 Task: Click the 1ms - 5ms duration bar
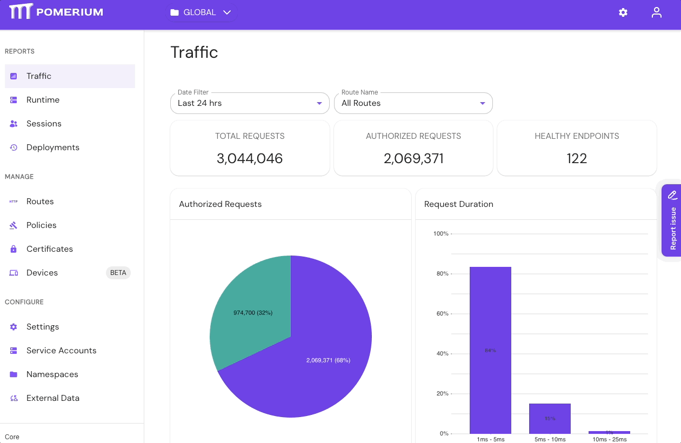(x=490, y=350)
